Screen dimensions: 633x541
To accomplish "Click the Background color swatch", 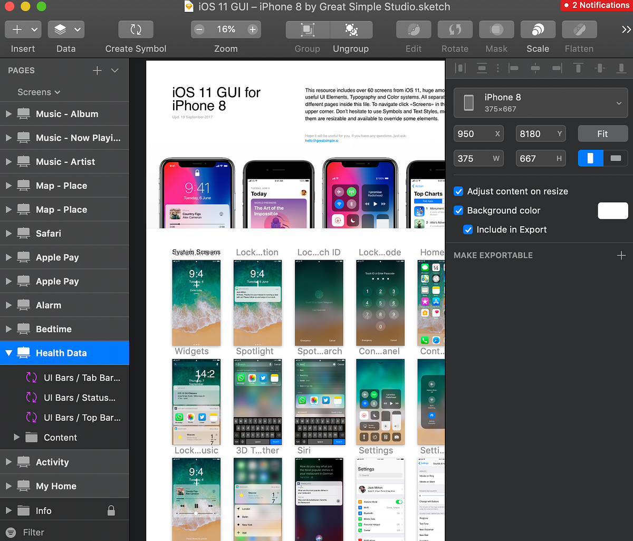I will [x=612, y=210].
